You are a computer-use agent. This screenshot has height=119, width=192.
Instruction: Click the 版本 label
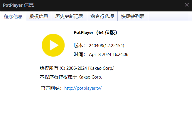79,46
